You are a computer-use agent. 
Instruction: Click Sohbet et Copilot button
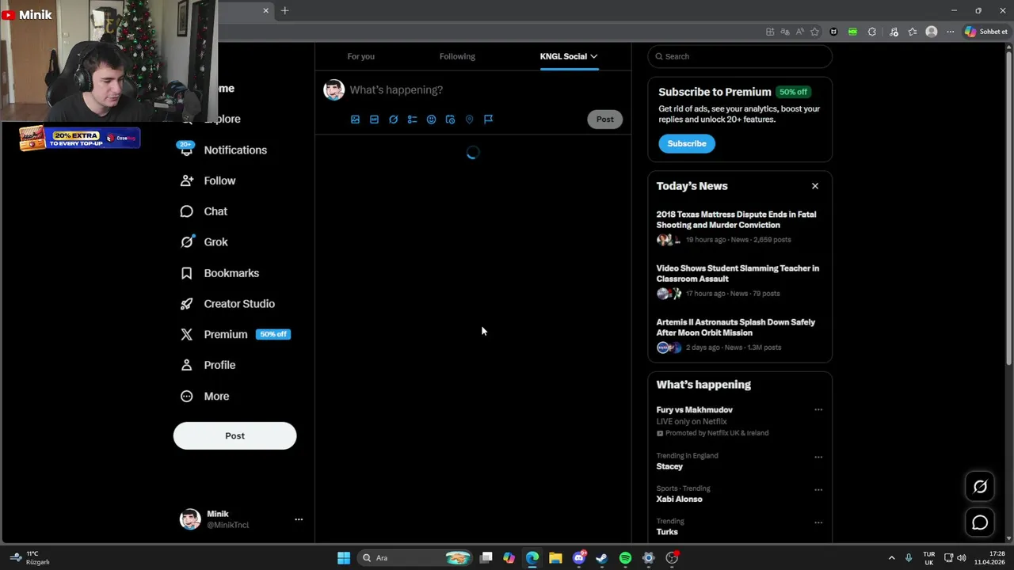point(986,32)
